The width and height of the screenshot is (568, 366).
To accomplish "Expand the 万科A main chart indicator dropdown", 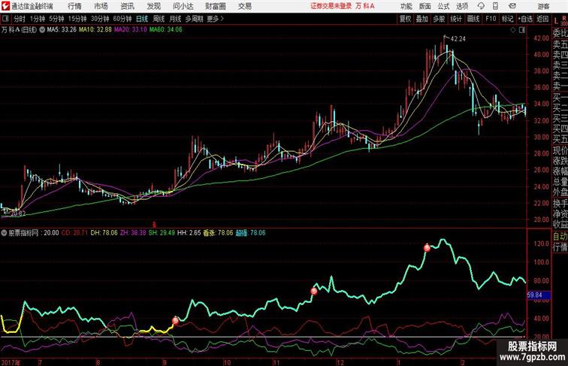I will (x=42, y=30).
